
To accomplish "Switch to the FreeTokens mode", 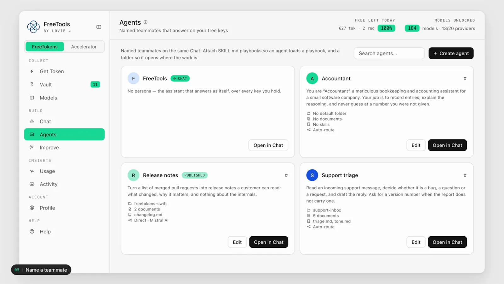I will click(x=45, y=47).
